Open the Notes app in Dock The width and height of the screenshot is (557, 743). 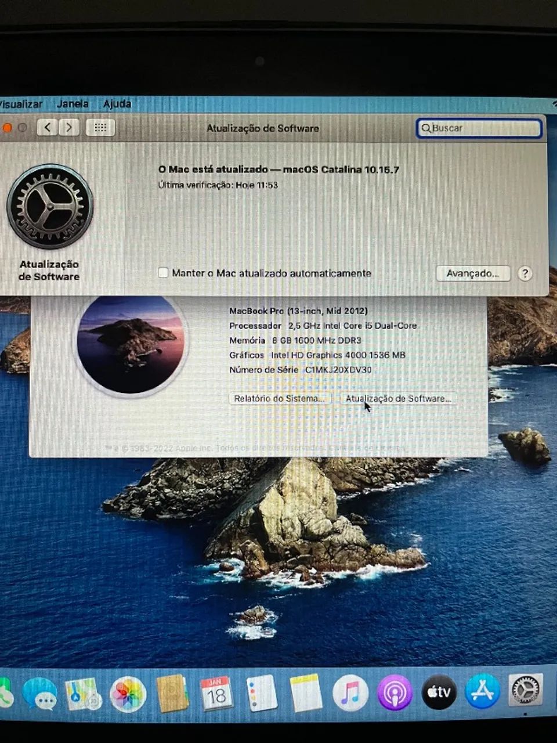click(306, 692)
